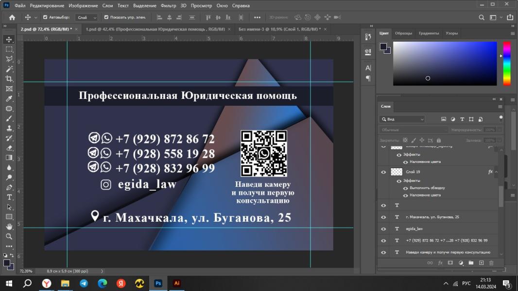Screen dimensions: 518x291
Task: Click the share icon at top right
Action: click(510, 17)
